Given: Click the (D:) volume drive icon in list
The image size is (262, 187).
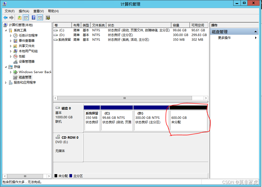Looking at the screenshot, I should click(55, 35).
